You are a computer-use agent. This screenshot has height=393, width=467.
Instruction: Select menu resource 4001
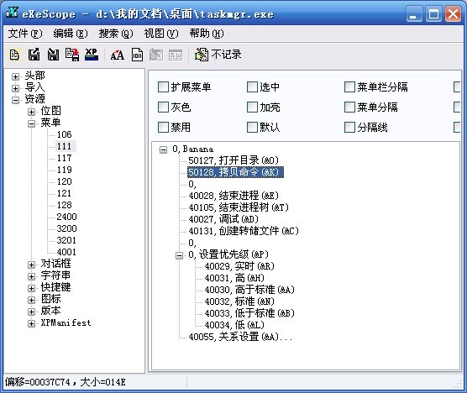click(x=66, y=252)
